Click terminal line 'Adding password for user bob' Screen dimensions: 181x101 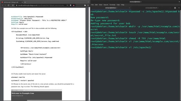[x=110, y=24]
